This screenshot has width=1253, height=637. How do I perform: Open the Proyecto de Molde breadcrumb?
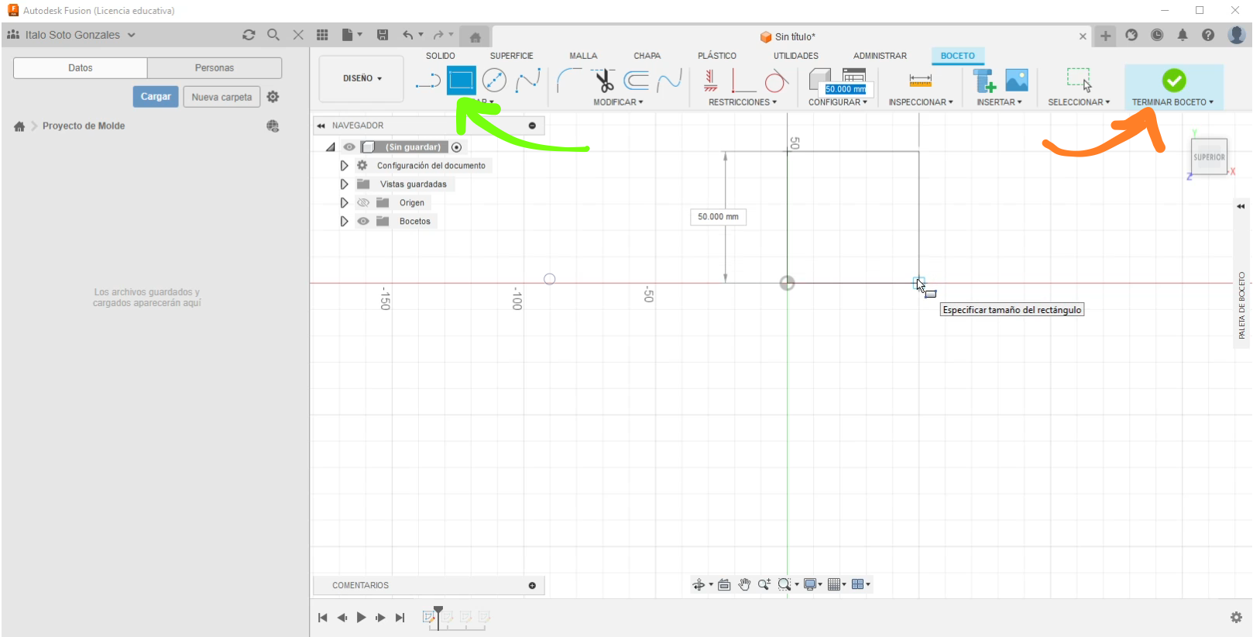[84, 126]
